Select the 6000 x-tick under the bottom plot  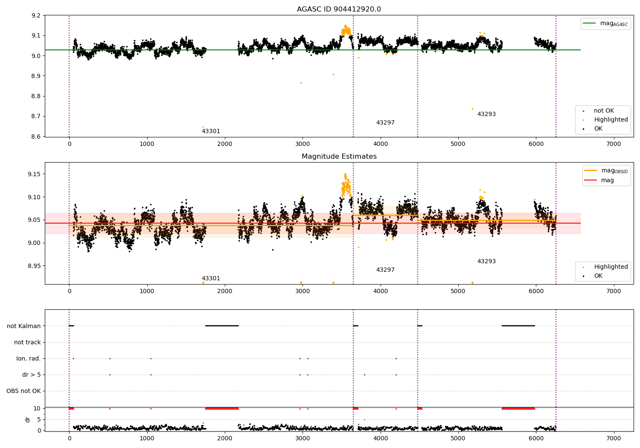tap(536, 438)
